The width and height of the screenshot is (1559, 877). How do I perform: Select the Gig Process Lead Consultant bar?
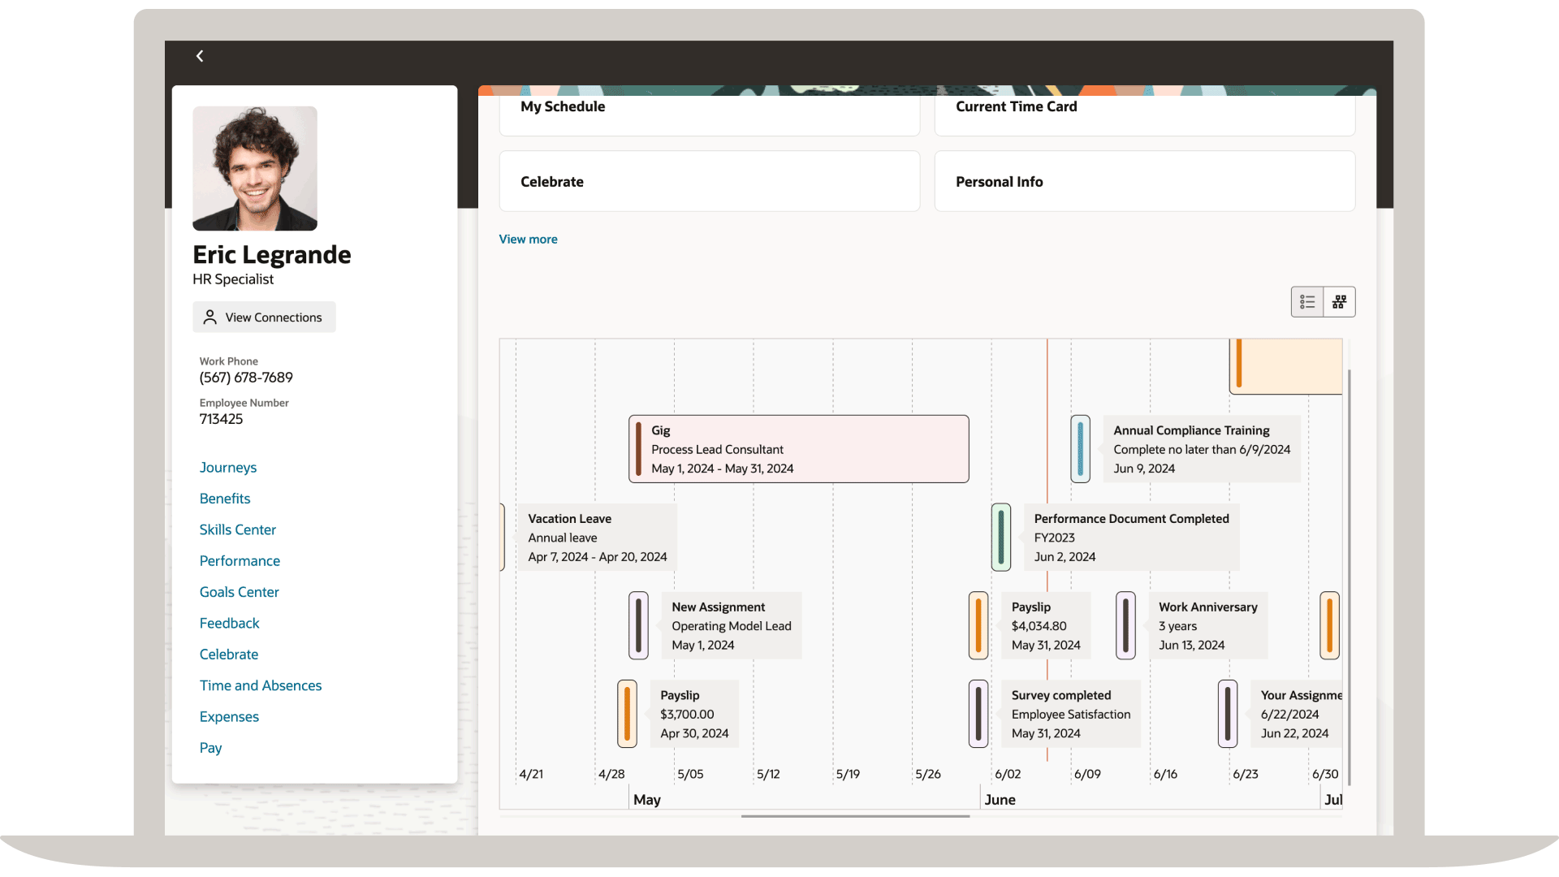click(x=798, y=449)
